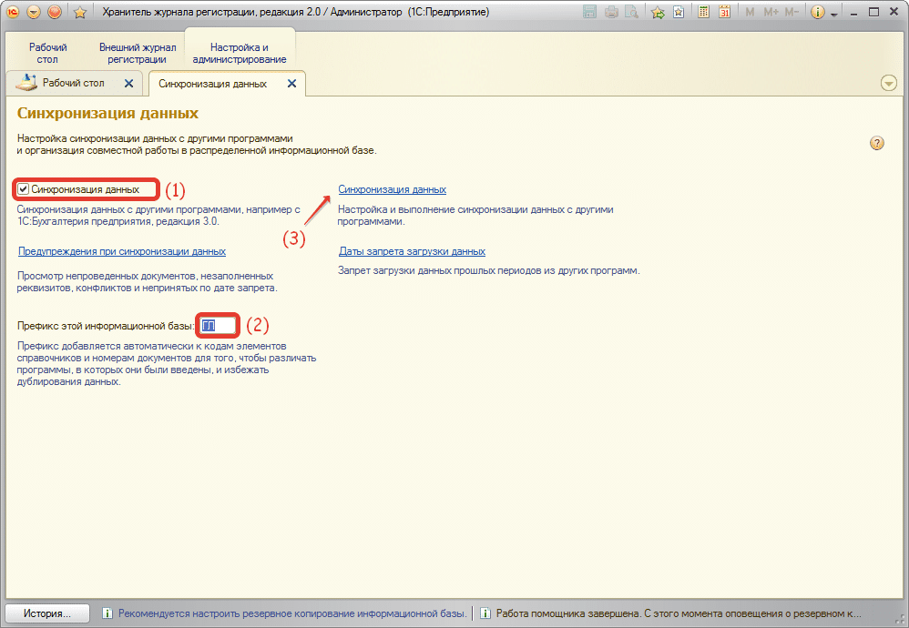Open the 1C main menu logo button
Screen dimensions: 909x628
coord(13,12)
